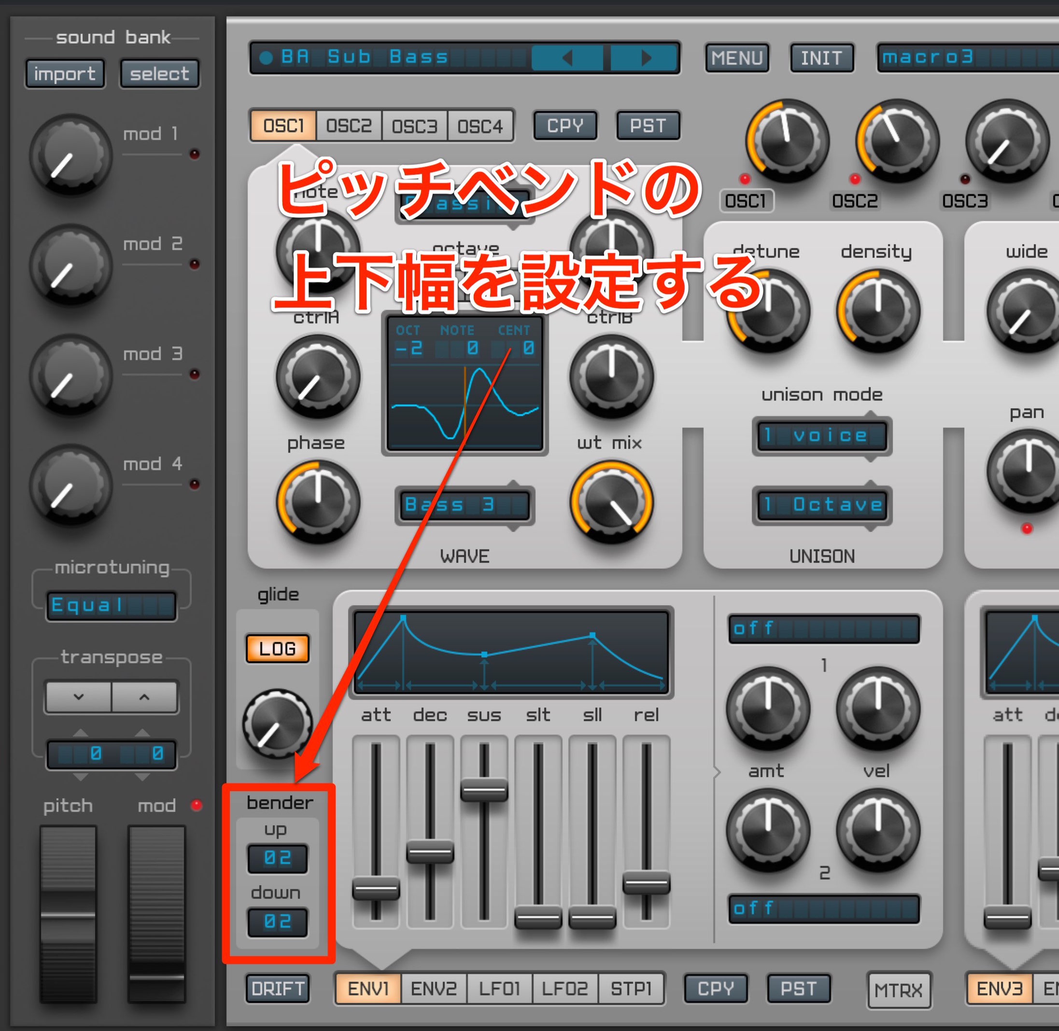Click the wt mix knob

click(x=611, y=502)
